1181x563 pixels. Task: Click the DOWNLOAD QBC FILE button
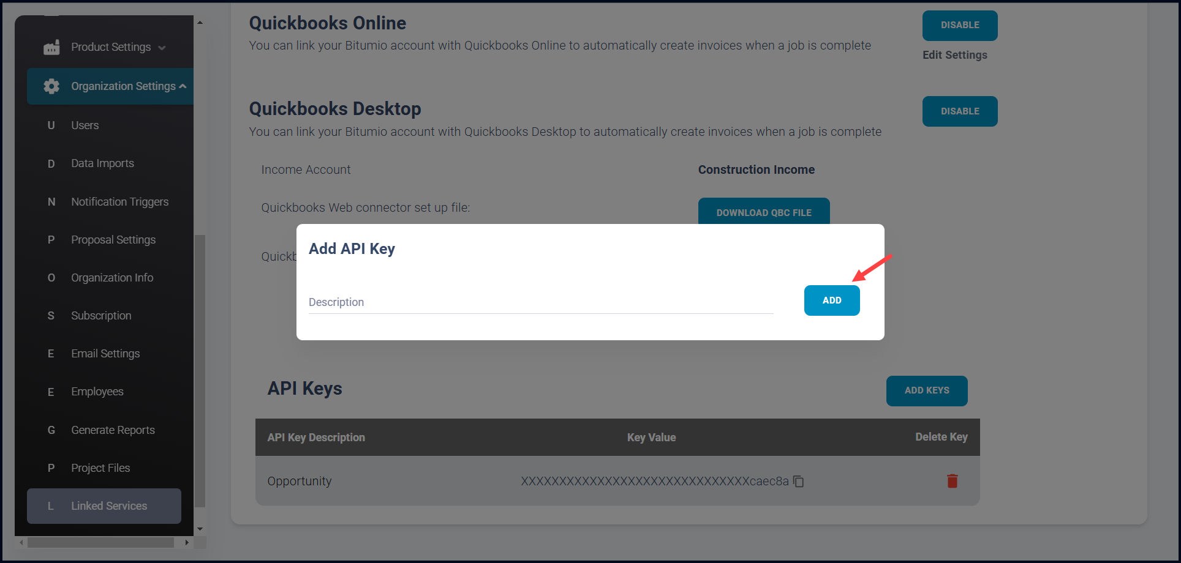tap(764, 212)
